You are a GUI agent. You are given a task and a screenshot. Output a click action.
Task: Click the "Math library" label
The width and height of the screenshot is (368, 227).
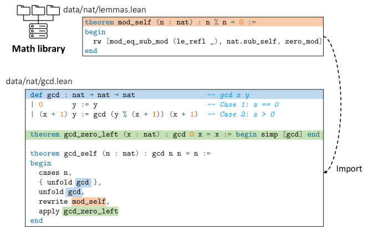pyautogui.click(x=38, y=49)
